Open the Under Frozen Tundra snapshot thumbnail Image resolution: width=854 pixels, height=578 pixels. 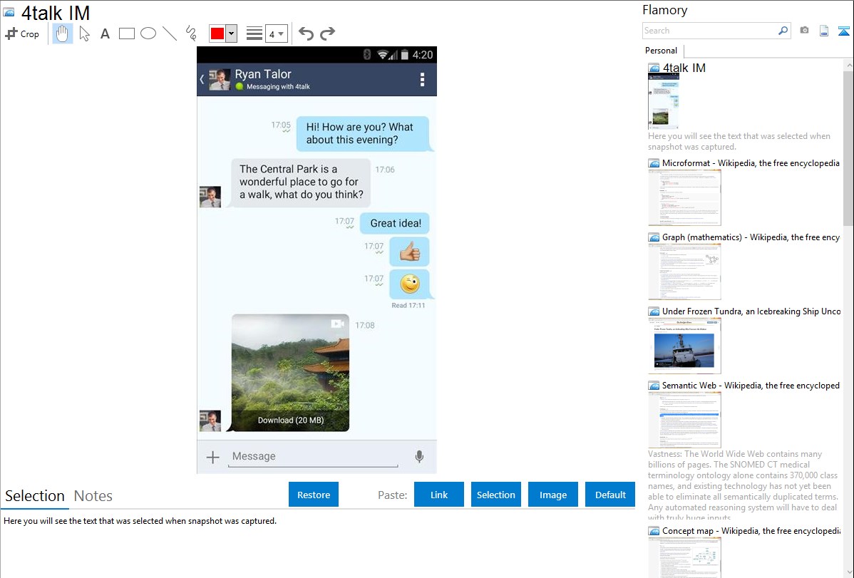[x=684, y=346]
